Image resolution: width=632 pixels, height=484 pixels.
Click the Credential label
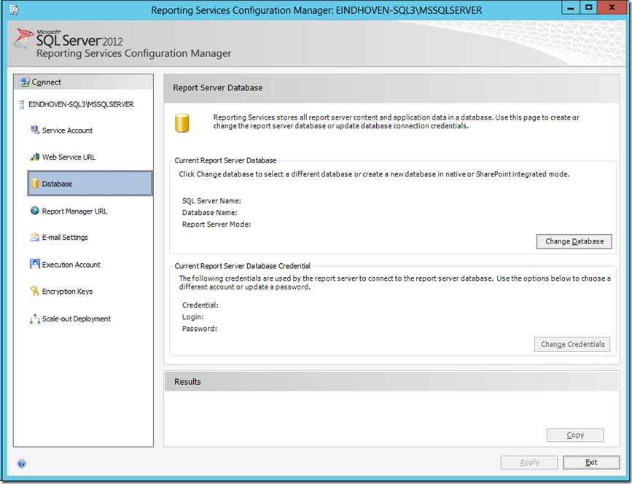(x=200, y=305)
